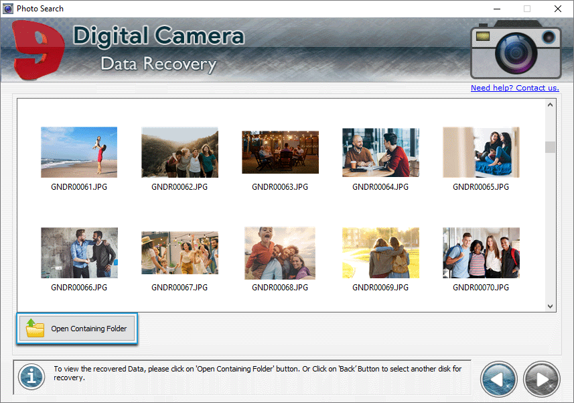Select GNDR00063.JPG outdoor dinner thumbnail
The width and height of the screenshot is (574, 403).
pyautogui.click(x=280, y=152)
